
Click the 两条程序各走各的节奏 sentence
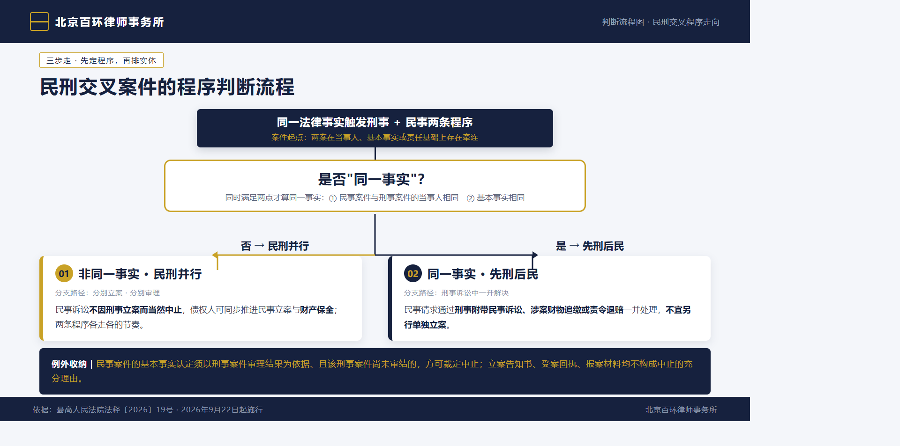[99, 325]
